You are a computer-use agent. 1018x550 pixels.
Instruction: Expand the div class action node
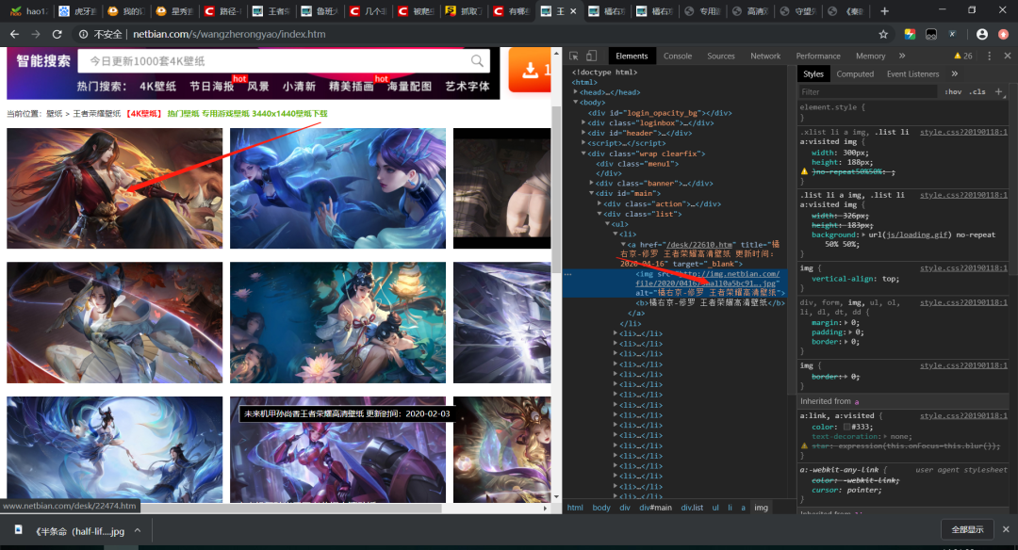coord(599,203)
